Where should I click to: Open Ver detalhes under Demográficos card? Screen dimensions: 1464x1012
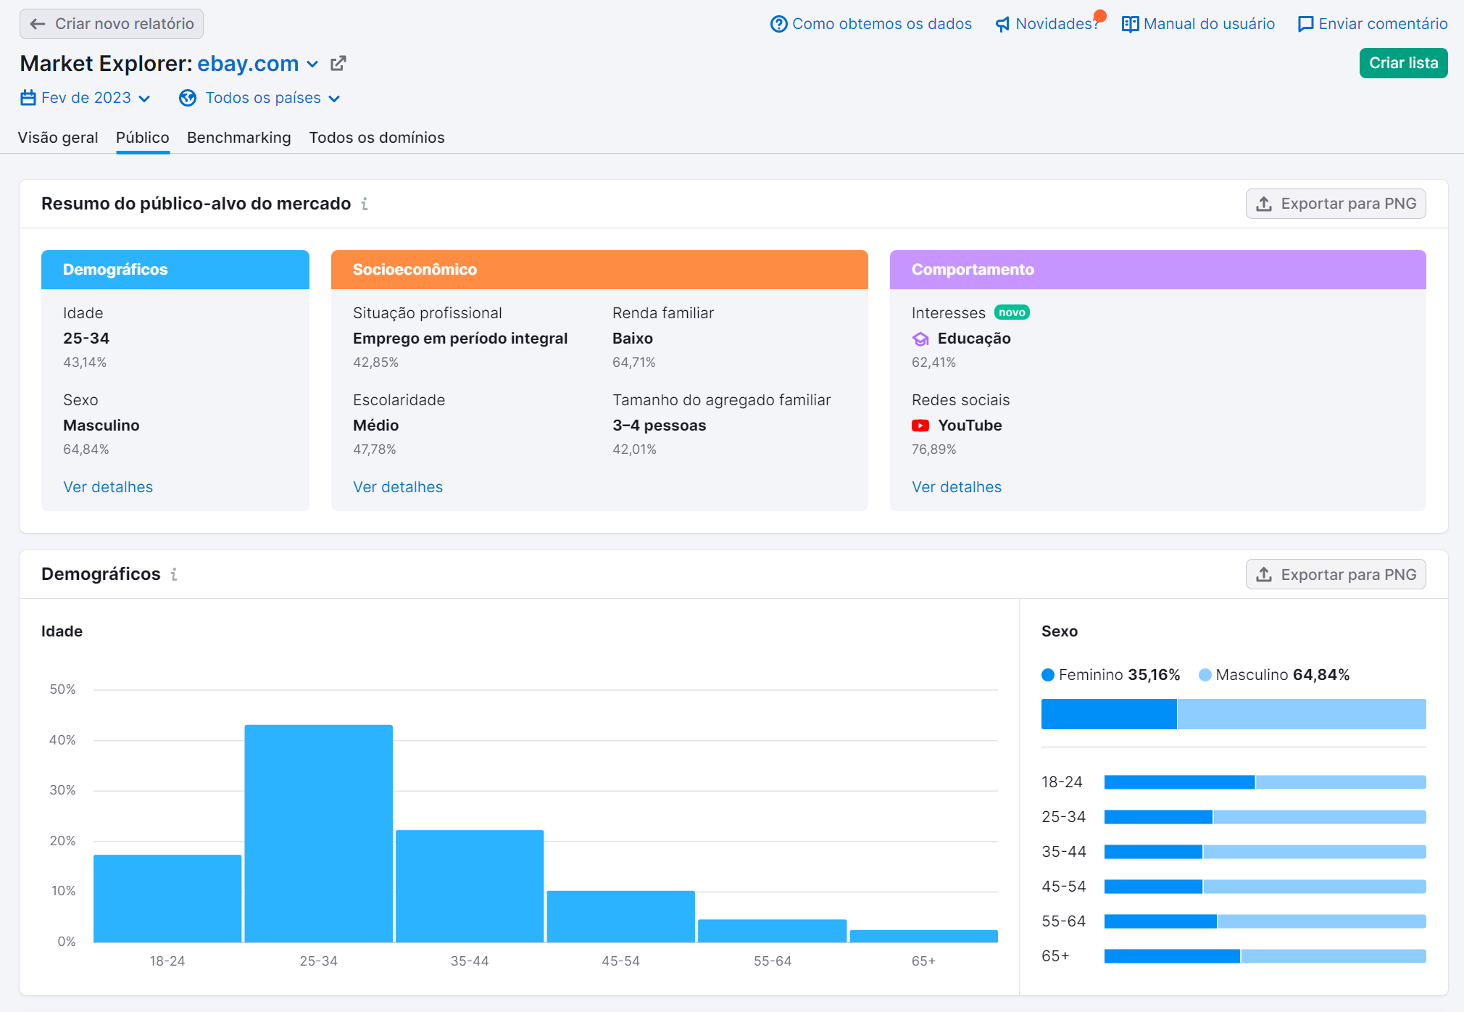point(108,486)
